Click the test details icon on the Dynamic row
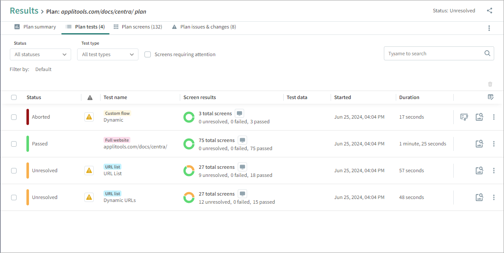The height and width of the screenshot is (253, 504). 464,117
